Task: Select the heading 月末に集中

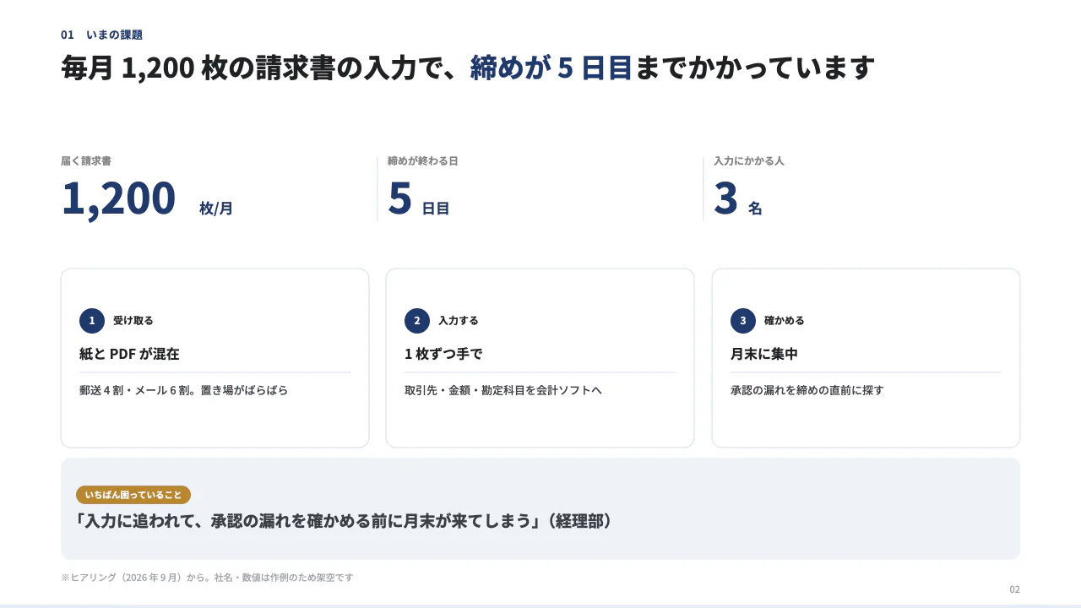Action: [x=764, y=354]
